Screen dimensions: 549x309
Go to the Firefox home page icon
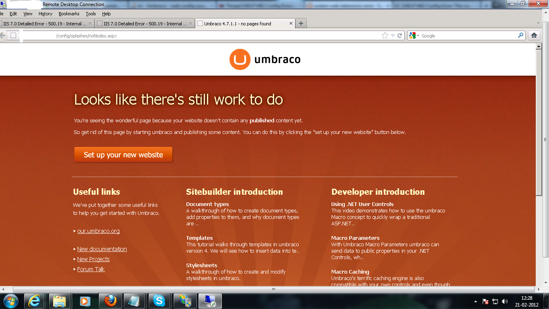coord(534,35)
